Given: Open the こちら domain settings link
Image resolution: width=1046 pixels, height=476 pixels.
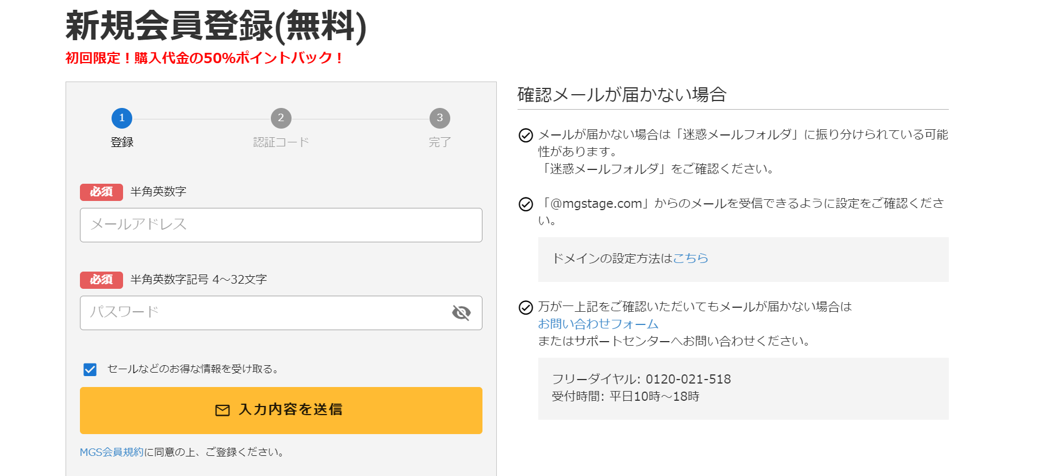Looking at the screenshot, I should coord(690,258).
